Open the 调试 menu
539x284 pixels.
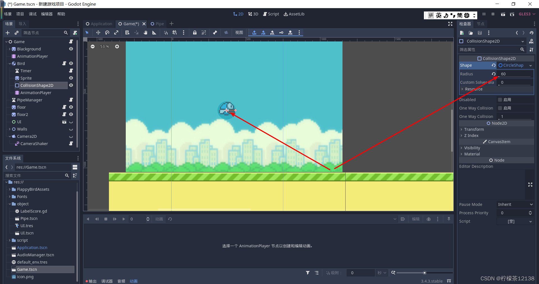33,14
